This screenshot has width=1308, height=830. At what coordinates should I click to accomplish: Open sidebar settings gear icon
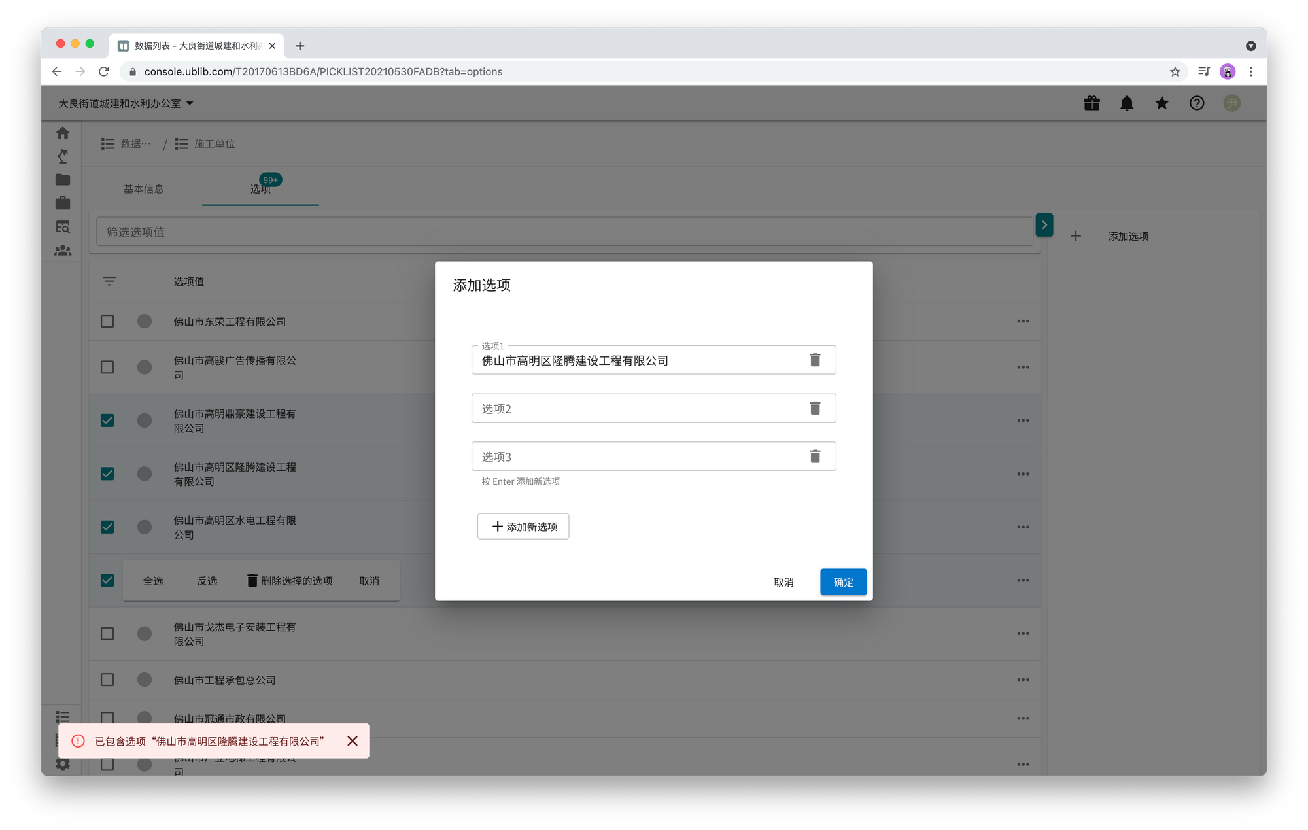coord(63,764)
